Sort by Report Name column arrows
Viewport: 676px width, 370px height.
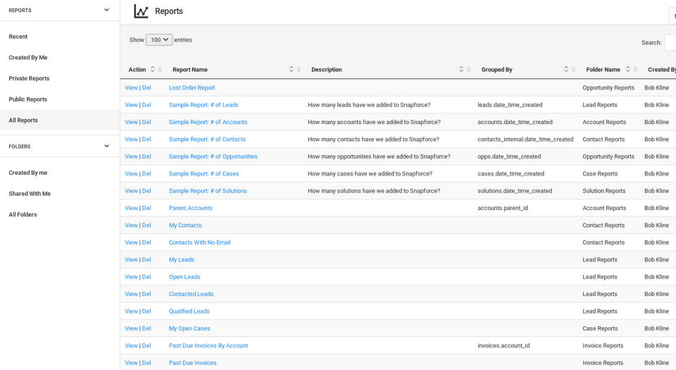(x=292, y=69)
